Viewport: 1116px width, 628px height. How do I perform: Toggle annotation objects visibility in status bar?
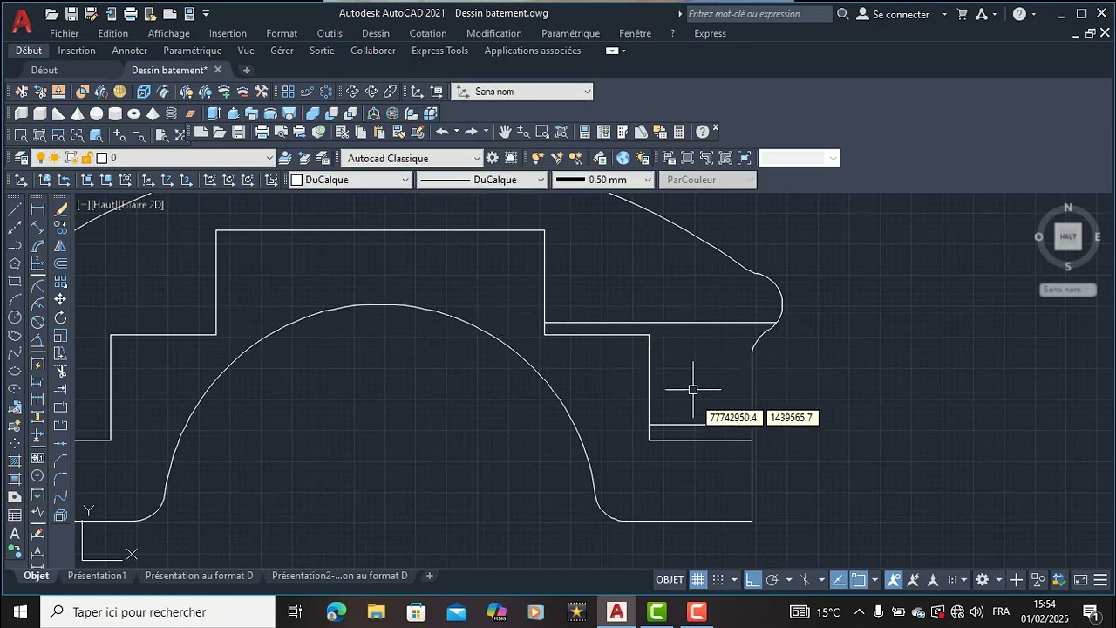(x=894, y=580)
